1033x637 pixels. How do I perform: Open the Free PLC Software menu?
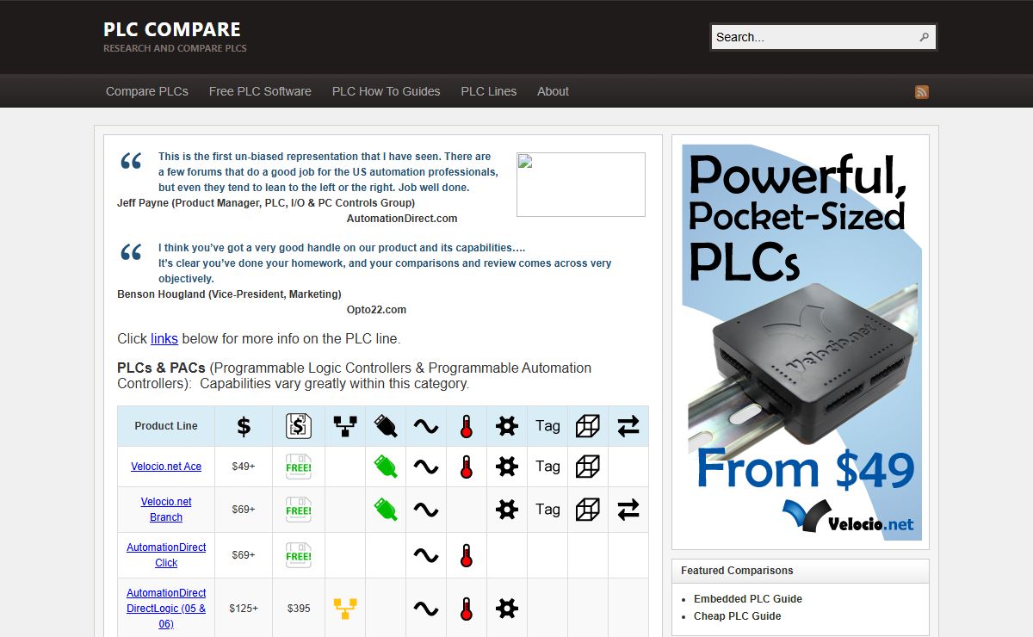pyautogui.click(x=260, y=91)
